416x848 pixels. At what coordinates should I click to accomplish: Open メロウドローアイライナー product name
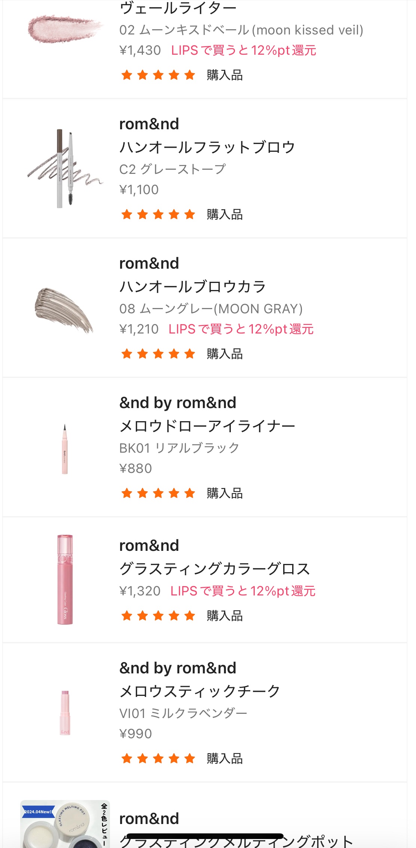207,426
